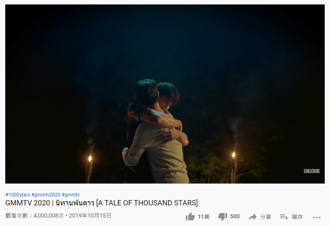
Task: Open the #gmmtv2020 hashtag link
Action: point(46,195)
